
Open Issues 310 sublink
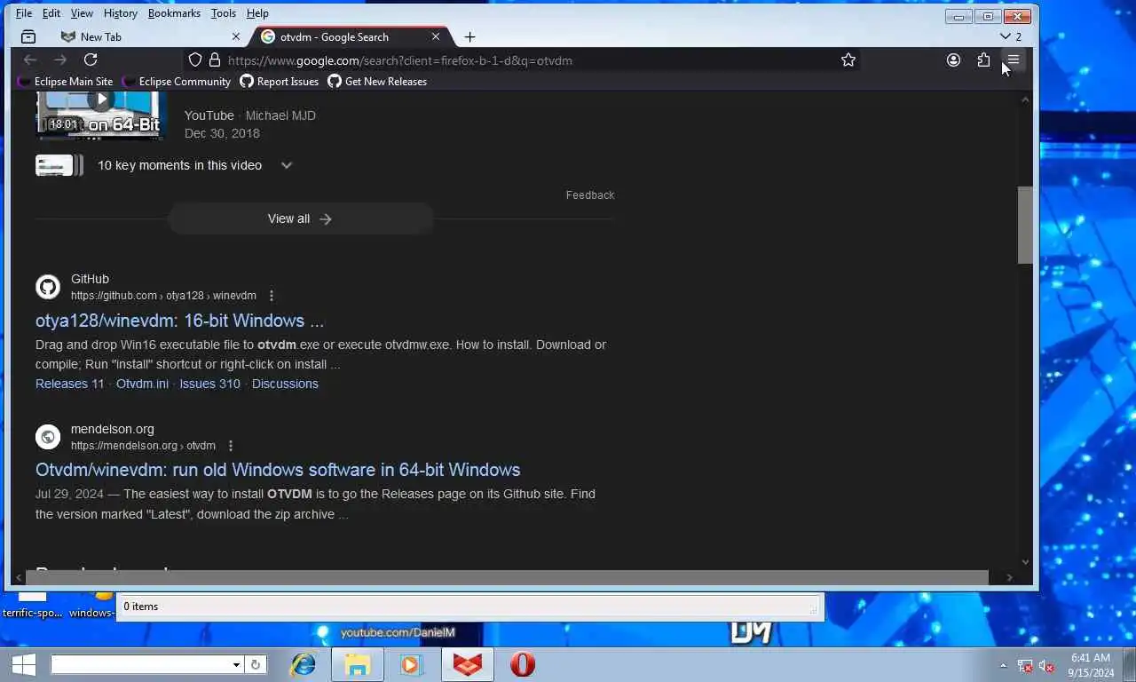[209, 384]
